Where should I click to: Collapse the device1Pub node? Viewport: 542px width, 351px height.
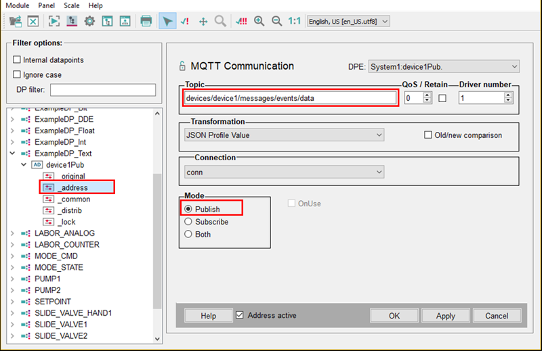pyautogui.click(x=24, y=164)
